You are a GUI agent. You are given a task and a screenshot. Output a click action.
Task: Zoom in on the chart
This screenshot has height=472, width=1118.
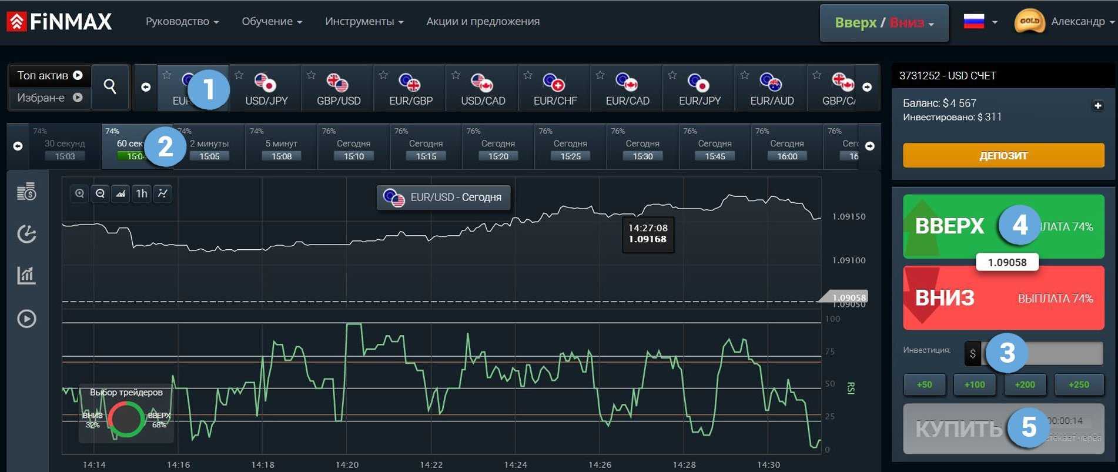point(79,193)
